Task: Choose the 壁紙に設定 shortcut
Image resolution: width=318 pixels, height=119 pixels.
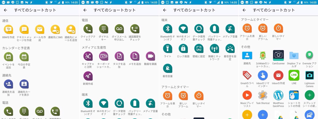Action: [199, 49]
